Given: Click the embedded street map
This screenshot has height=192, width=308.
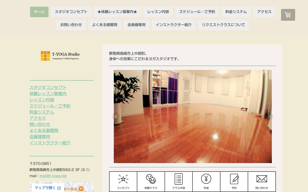Looking at the screenshot, I should coord(62,187).
